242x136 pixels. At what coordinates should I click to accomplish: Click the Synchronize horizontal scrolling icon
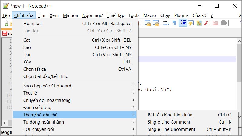156,23
